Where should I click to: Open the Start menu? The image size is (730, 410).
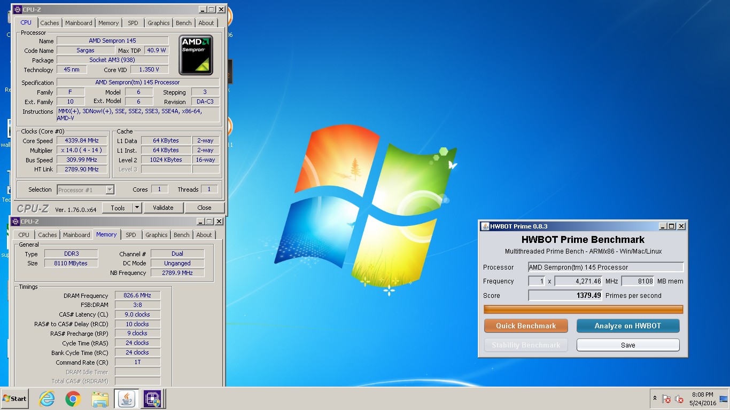(14, 399)
